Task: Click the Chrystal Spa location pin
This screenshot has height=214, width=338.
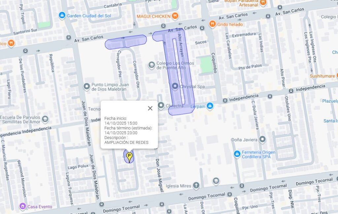Action: 175,86
